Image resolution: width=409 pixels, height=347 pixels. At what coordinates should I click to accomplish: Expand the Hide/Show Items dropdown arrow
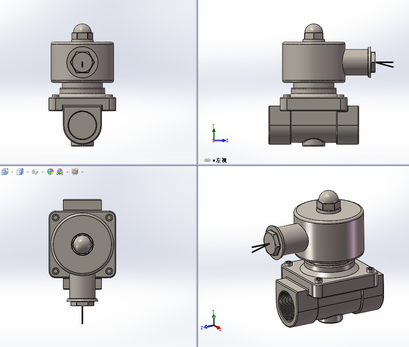[x=43, y=172]
